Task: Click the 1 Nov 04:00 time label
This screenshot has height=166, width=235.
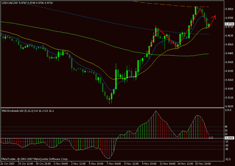Action: [x=61, y=164]
